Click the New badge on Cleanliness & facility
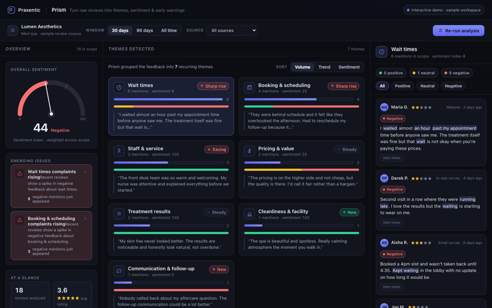The width and height of the screenshot is (492, 308). pos(349,212)
